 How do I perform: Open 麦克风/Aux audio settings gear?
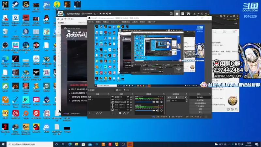pyautogui.click(x=161, y=102)
